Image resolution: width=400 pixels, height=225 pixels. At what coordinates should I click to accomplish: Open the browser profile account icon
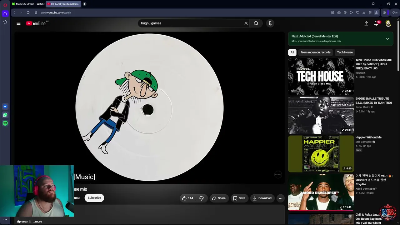[376, 12]
